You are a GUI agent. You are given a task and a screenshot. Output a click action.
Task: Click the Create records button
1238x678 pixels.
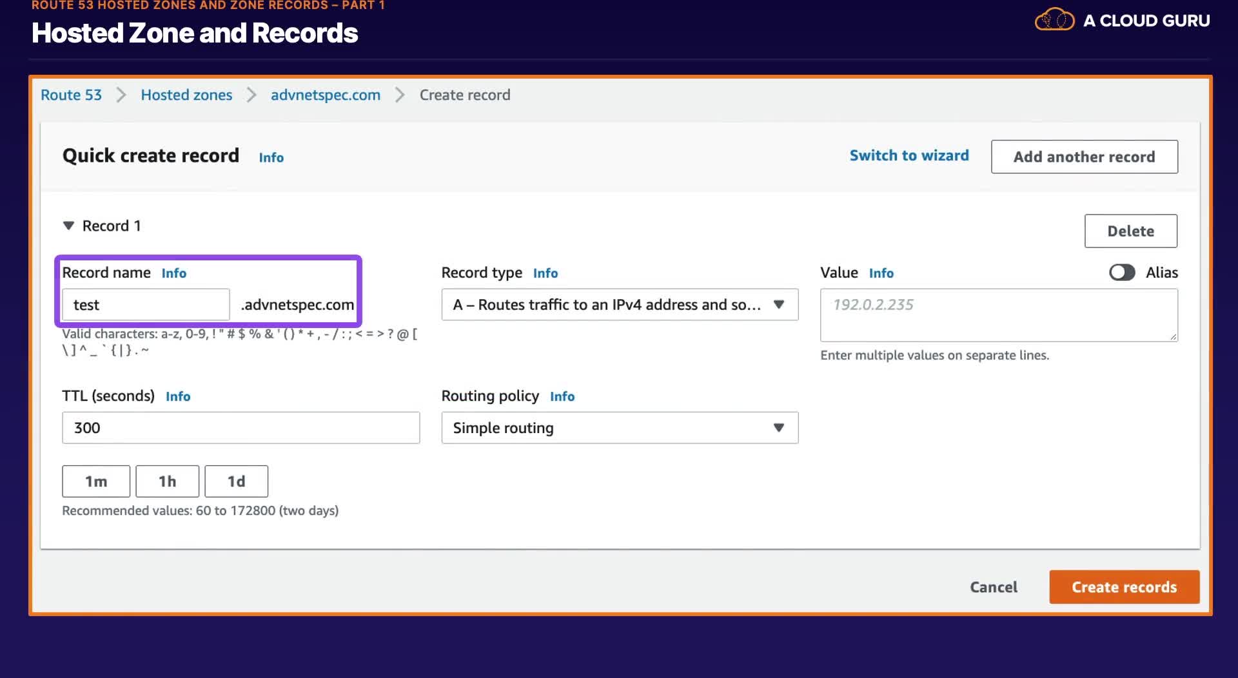[1125, 587]
